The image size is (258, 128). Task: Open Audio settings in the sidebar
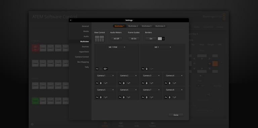click(86, 36)
